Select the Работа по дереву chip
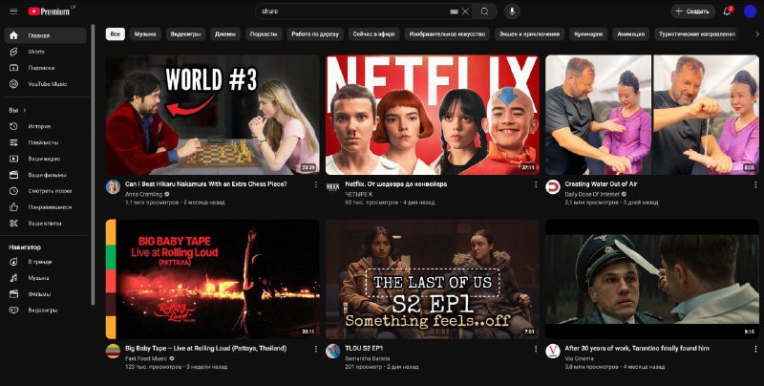 (315, 34)
